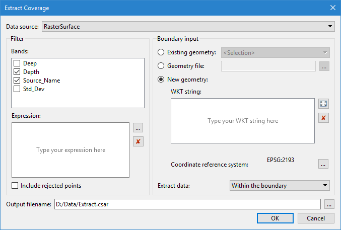Expand the Extract data dropdown
The image size is (341, 230).
point(280,186)
